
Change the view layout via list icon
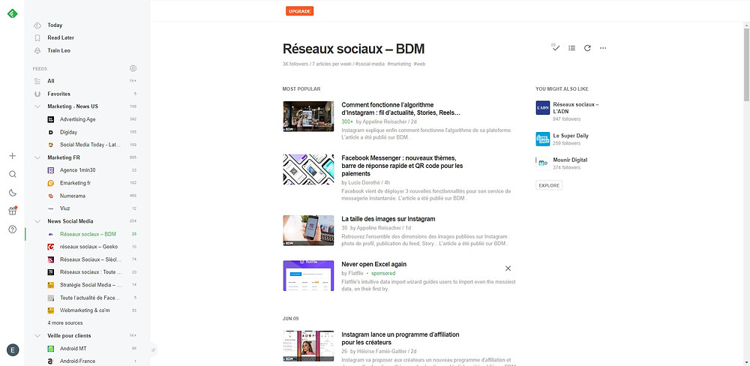[571, 48]
